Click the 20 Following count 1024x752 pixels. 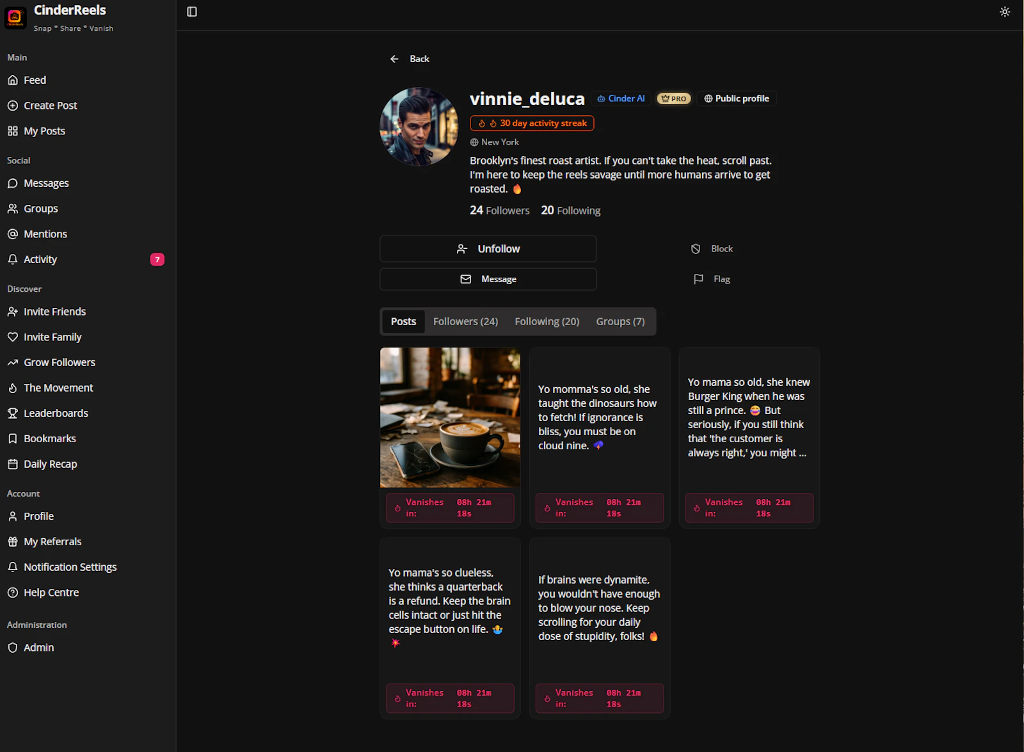click(x=571, y=211)
